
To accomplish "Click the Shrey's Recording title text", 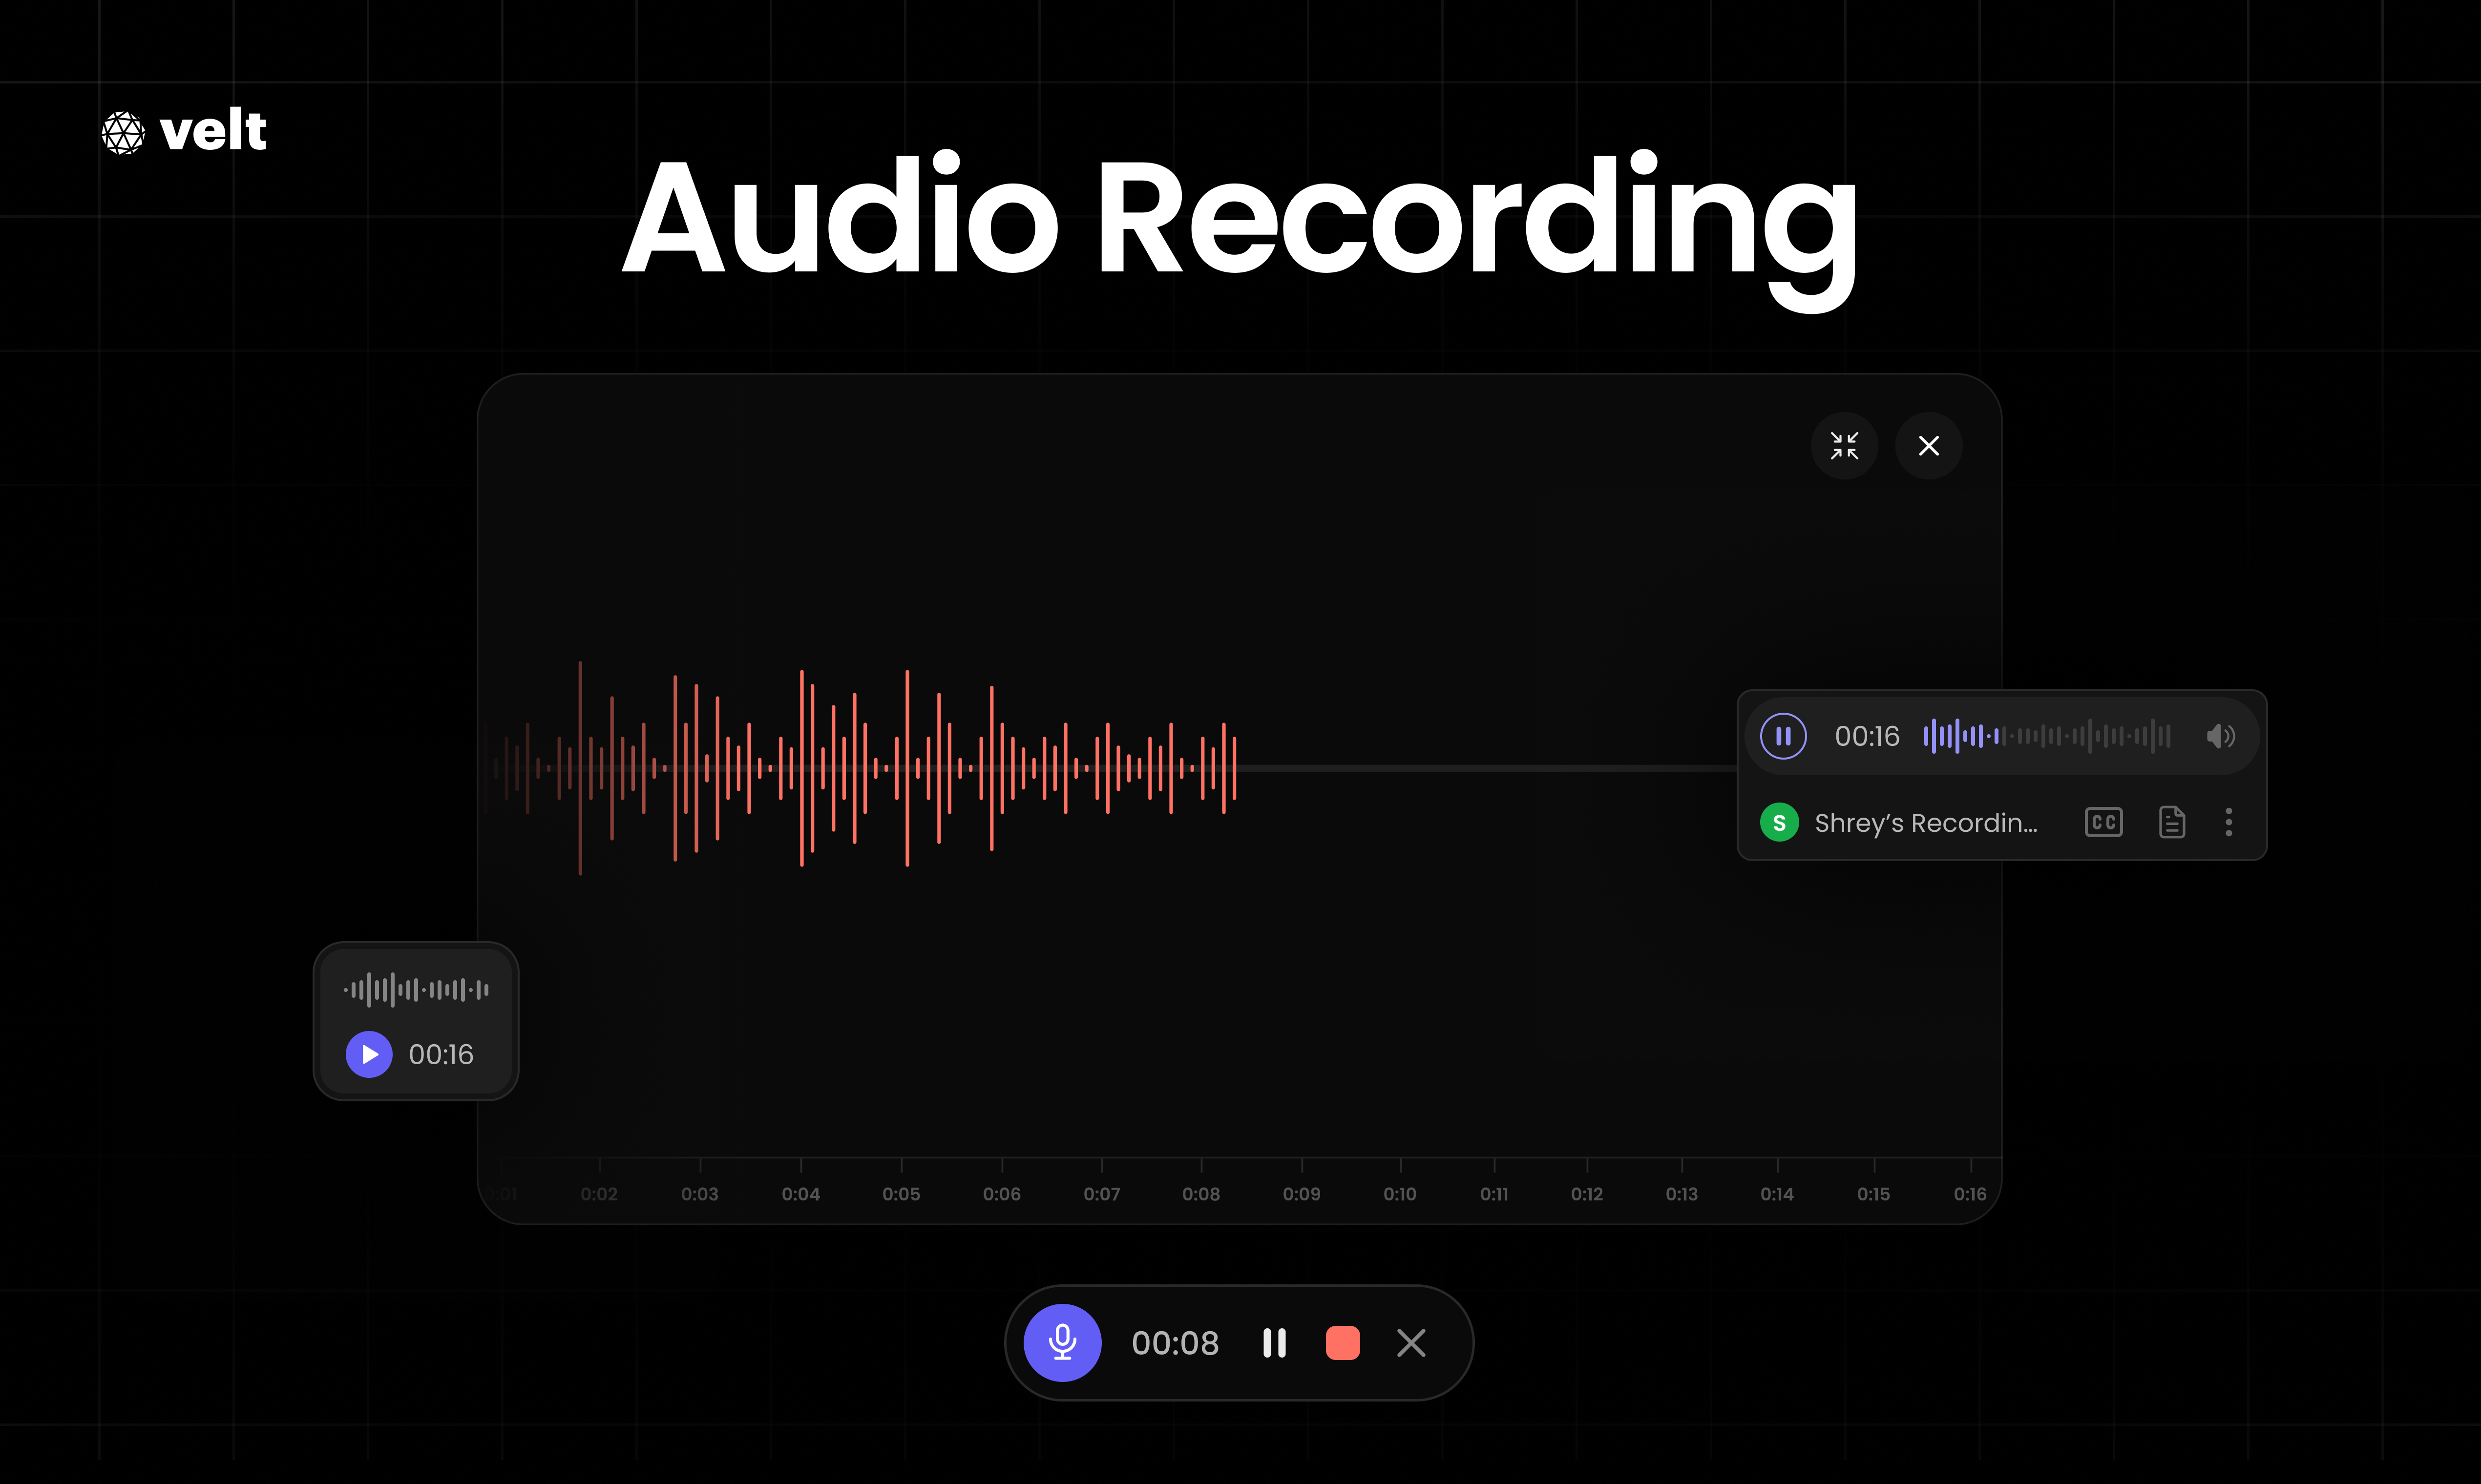I will (x=1925, y=823).
